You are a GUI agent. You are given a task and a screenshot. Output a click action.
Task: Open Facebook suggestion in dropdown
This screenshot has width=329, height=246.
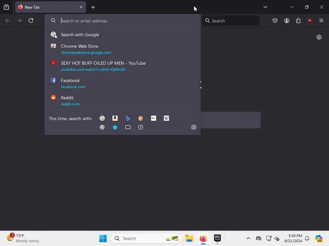(x=122, y=84)
